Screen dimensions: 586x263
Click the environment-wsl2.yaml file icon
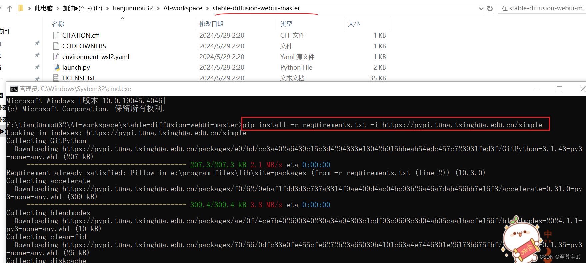coord(56,57)
